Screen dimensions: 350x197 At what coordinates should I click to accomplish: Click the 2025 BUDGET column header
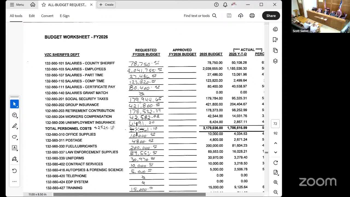coord(211,54)
